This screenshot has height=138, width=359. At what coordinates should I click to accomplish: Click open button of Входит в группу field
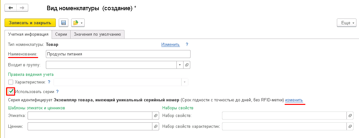pos(187,65)
